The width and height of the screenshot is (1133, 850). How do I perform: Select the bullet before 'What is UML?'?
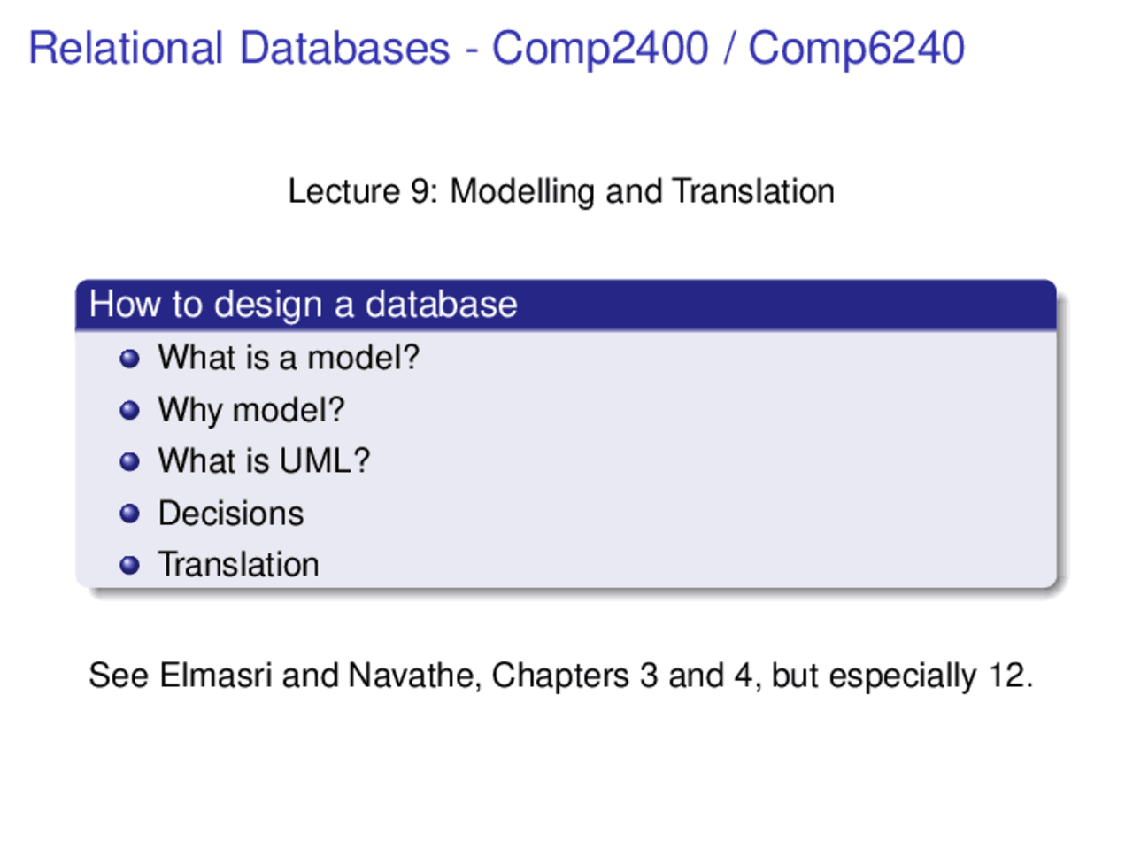(129, 461)
